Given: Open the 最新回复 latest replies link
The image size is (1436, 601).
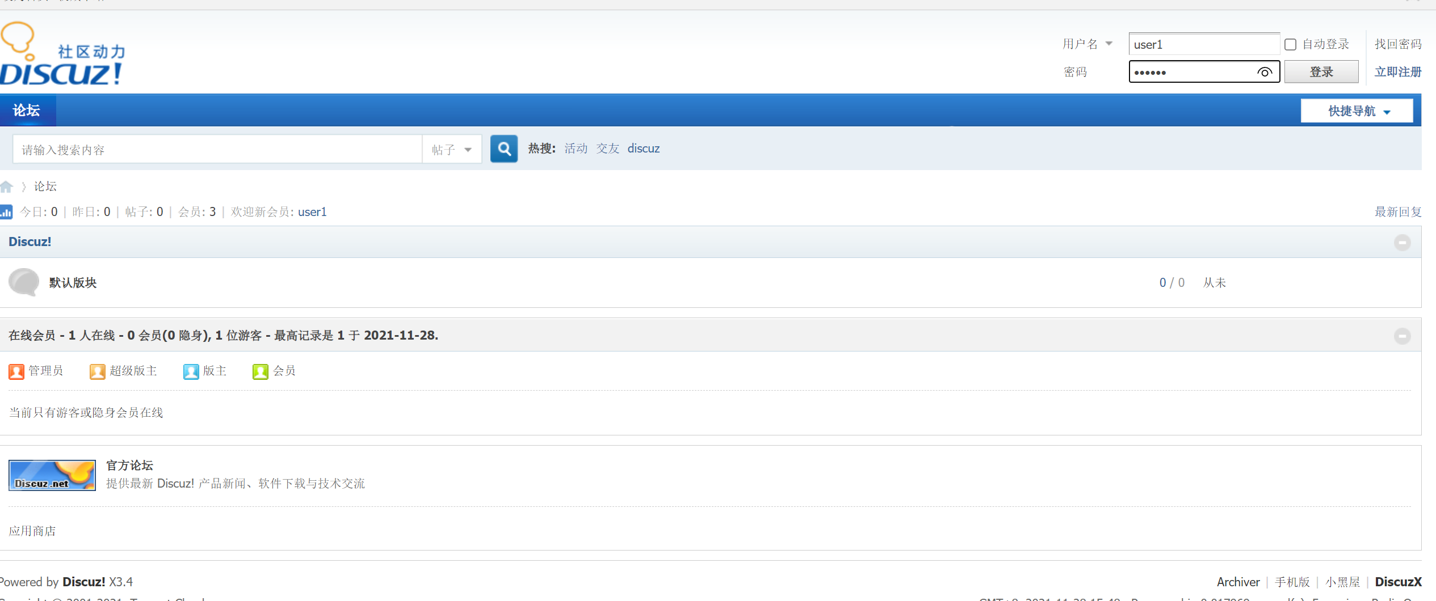Looking at the screenshot, I should click(x=1398, y=212).
